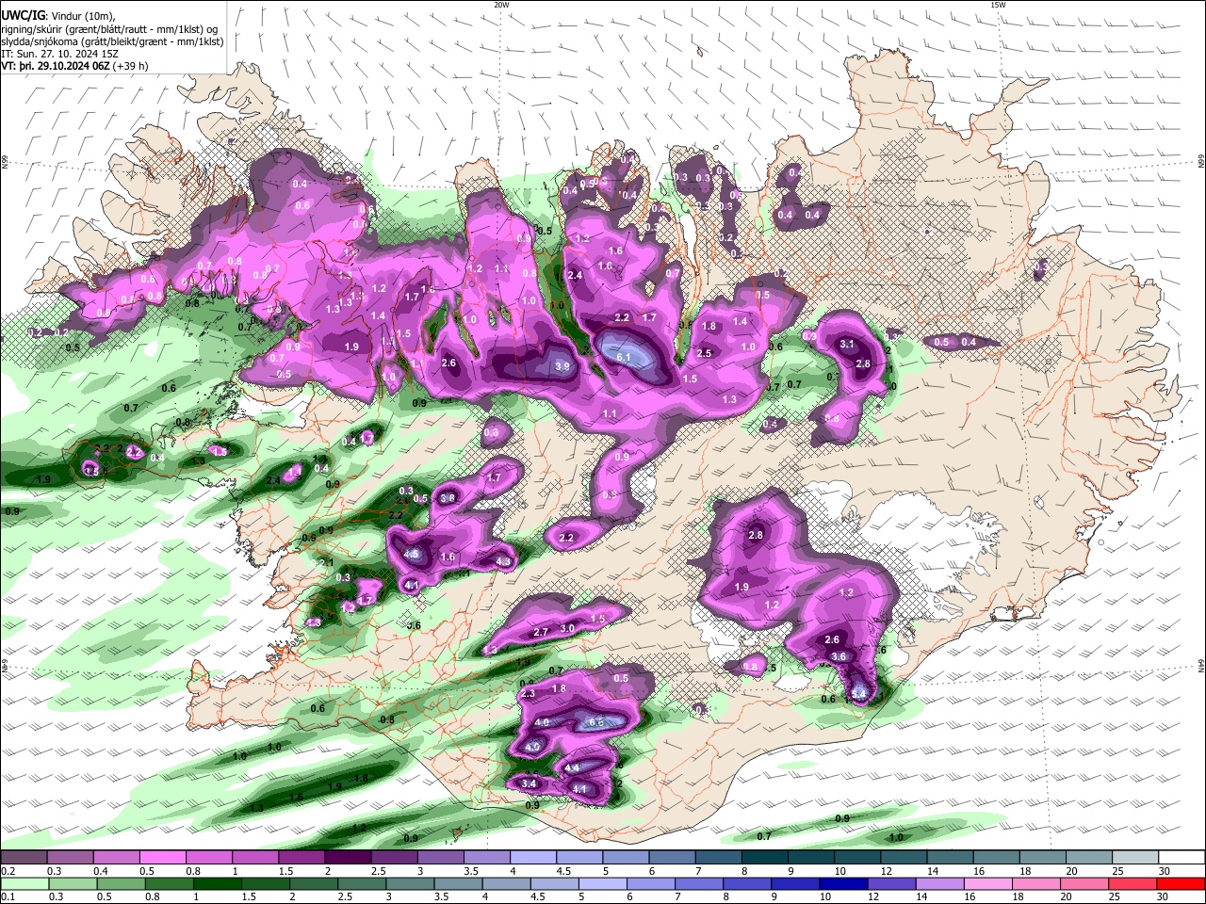Viewport: 1206px width, 904px height.
Task: Pick the bright red 30 rain scale swatch
Action: tap(1182, 883)
